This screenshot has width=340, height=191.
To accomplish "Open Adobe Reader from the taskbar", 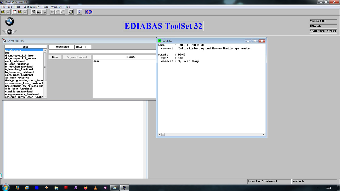I will [x=66, y=188].
